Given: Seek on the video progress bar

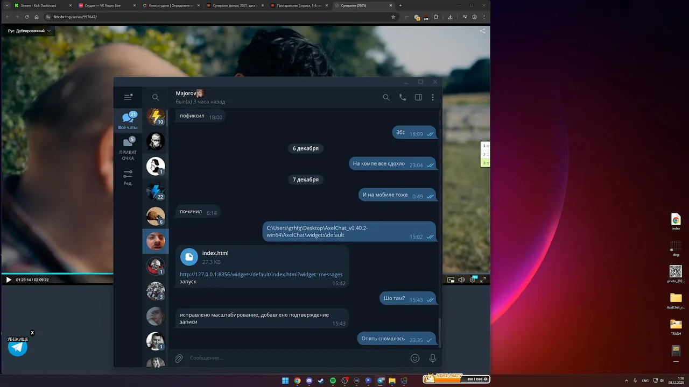Looking at the screenshot, I should (57, 274).
